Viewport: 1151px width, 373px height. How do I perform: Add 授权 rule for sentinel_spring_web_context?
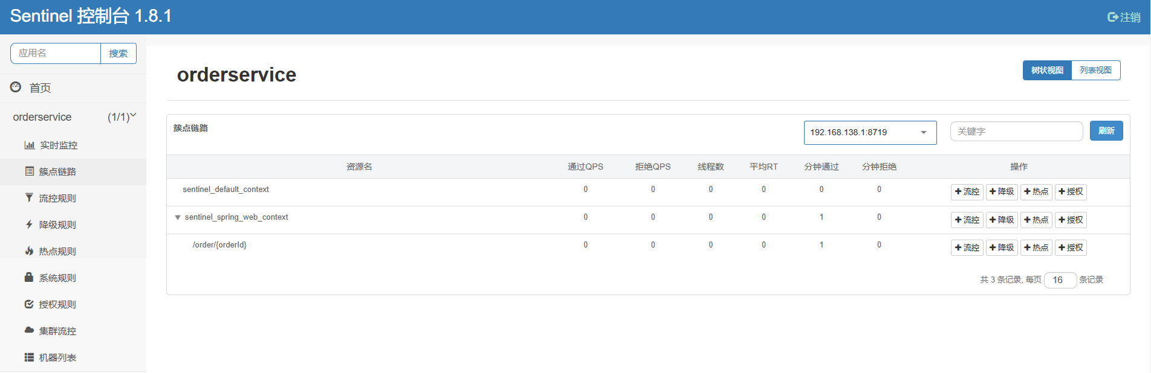[1071, 220]
